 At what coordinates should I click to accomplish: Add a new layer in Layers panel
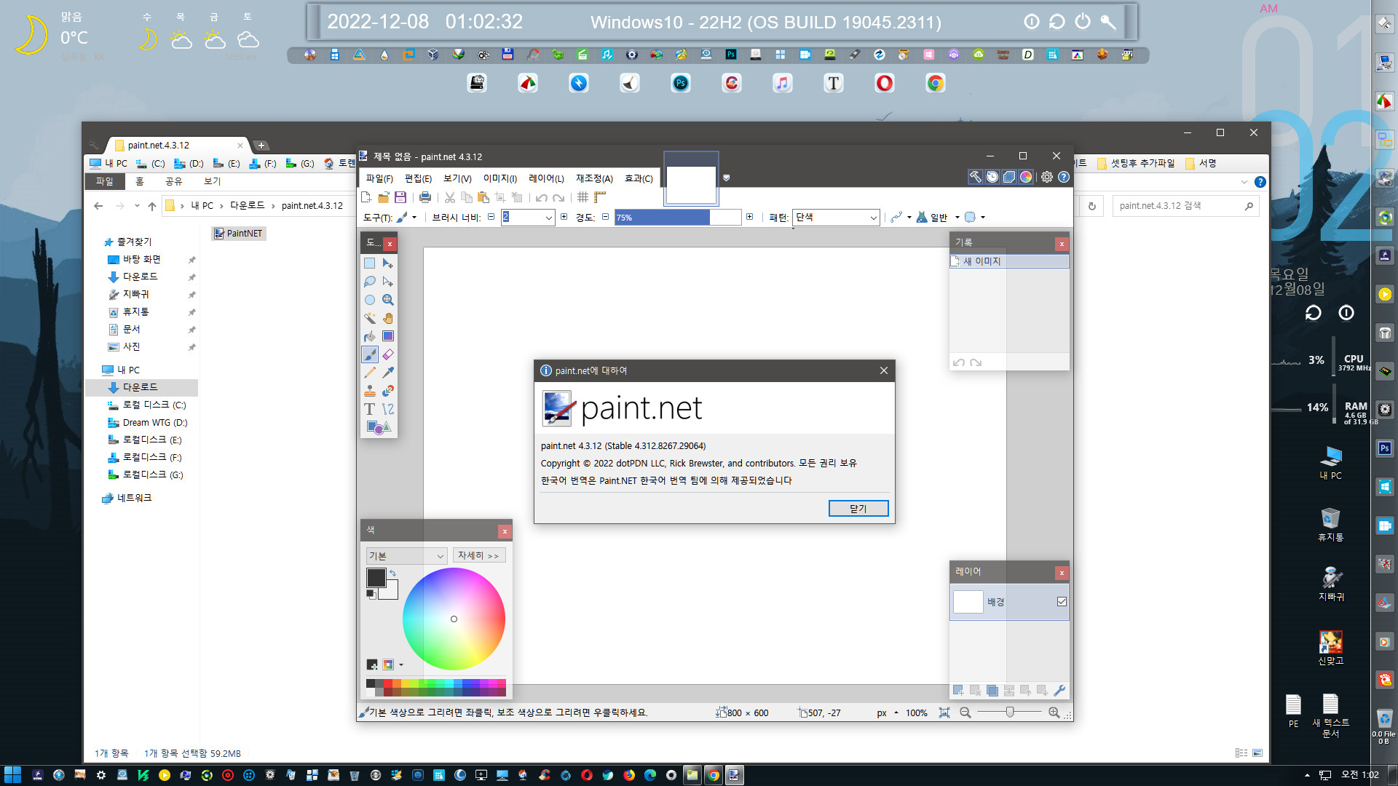click(x=958, y=691)
